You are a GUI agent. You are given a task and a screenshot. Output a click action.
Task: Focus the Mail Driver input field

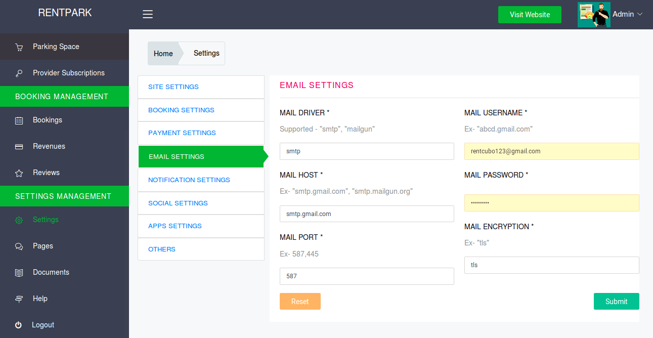(367, 151)
